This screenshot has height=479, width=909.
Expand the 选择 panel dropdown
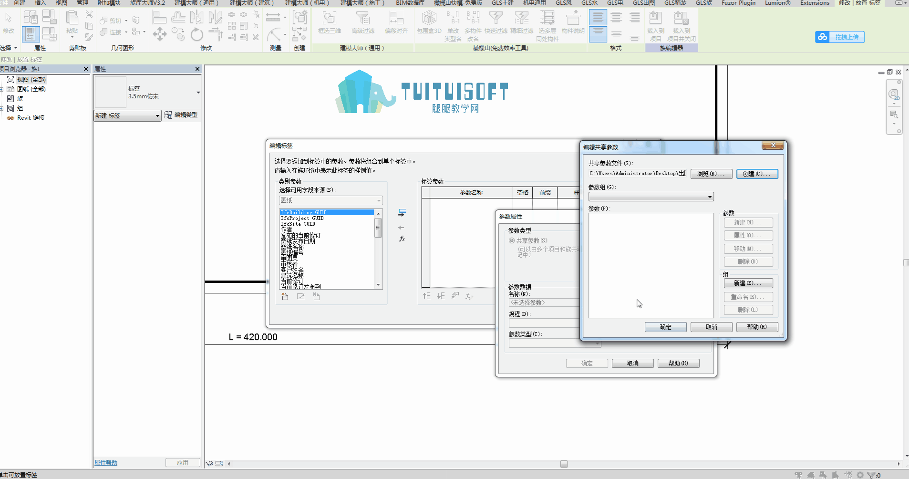(x=9, y=48)
